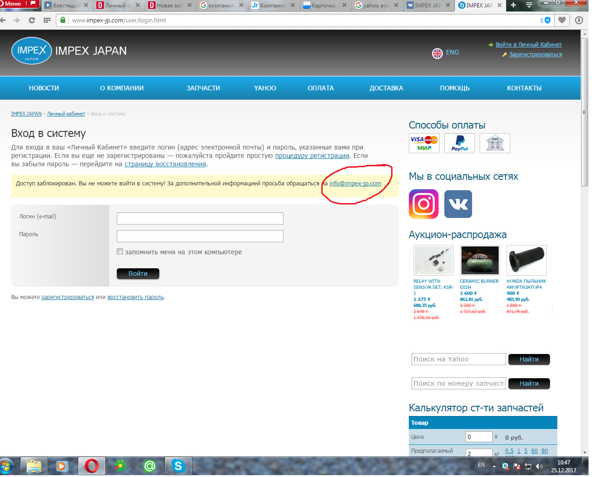Open the YAHOO navigation item

pos(265,88)
